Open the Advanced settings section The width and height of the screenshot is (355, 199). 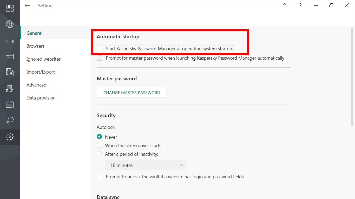(36, 85)
